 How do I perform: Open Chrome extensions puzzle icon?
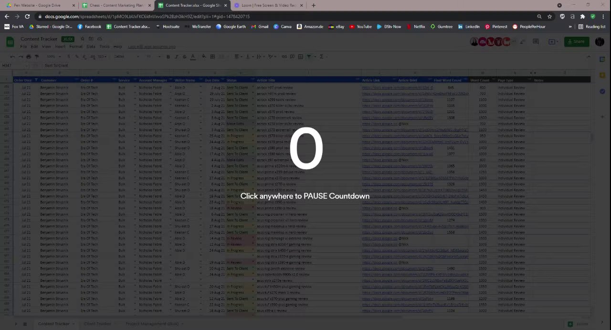[582, 16]
